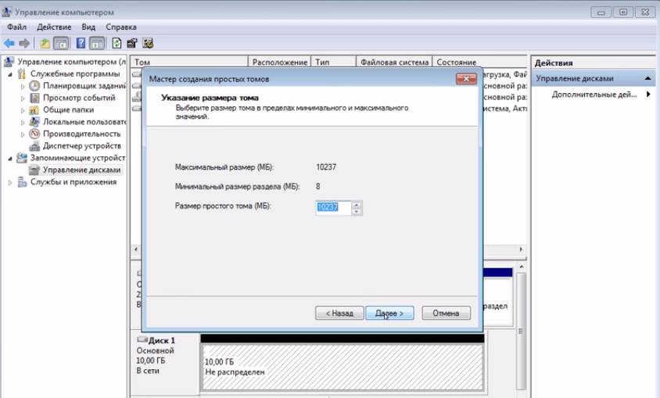Open the Справка menu
660x398 pixels.
coord(121,27)
